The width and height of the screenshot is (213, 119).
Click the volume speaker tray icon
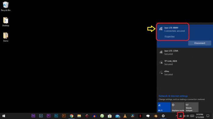[x=188, y=116]
